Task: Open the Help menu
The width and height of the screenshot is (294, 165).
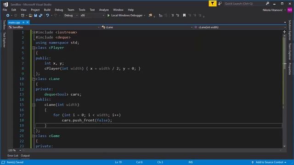Action: 130,10
